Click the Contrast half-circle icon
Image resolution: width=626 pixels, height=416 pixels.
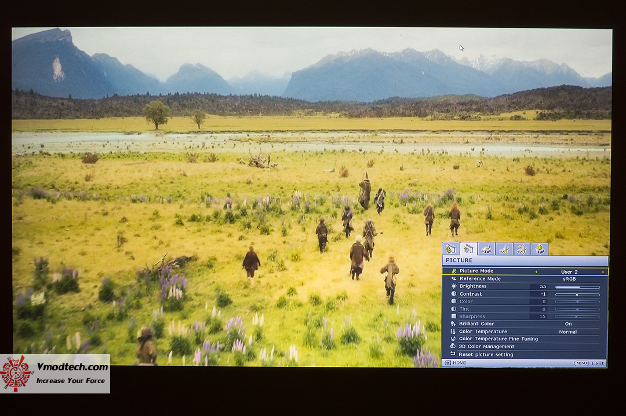point(453,294)
